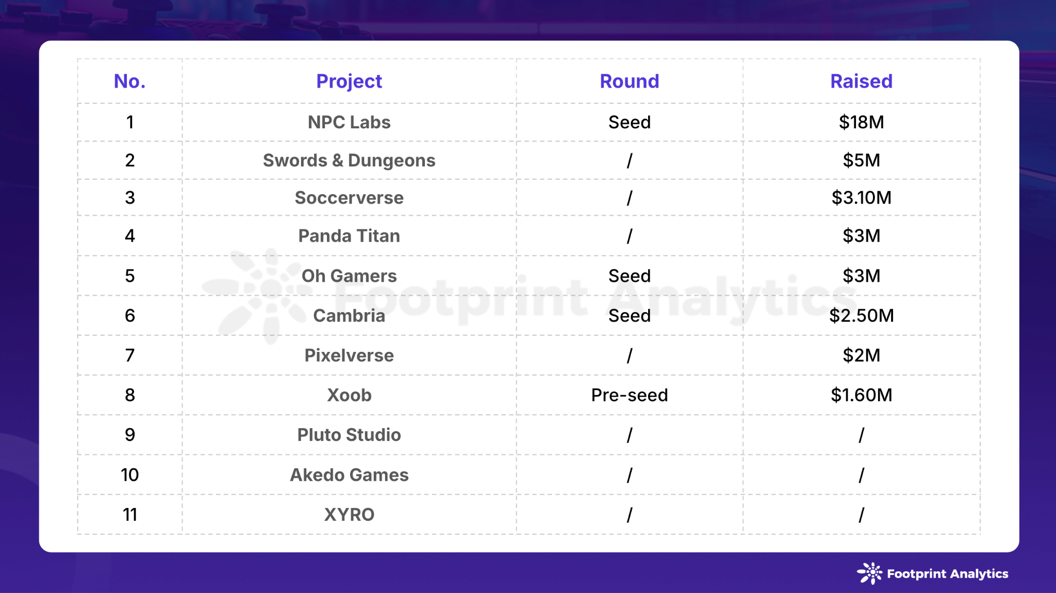Click the No. column header
1056x593 pixels.
(x=129, y=81)
